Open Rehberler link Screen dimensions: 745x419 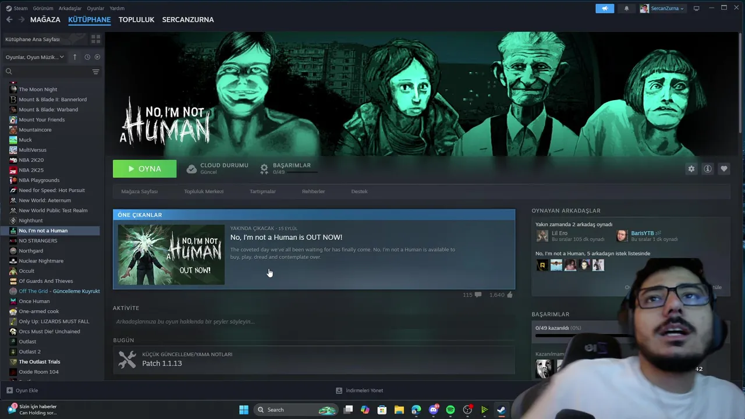point(313,191)
